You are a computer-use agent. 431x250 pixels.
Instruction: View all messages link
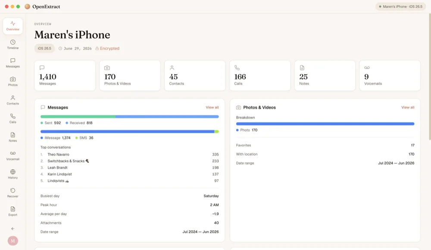[212, 107]
